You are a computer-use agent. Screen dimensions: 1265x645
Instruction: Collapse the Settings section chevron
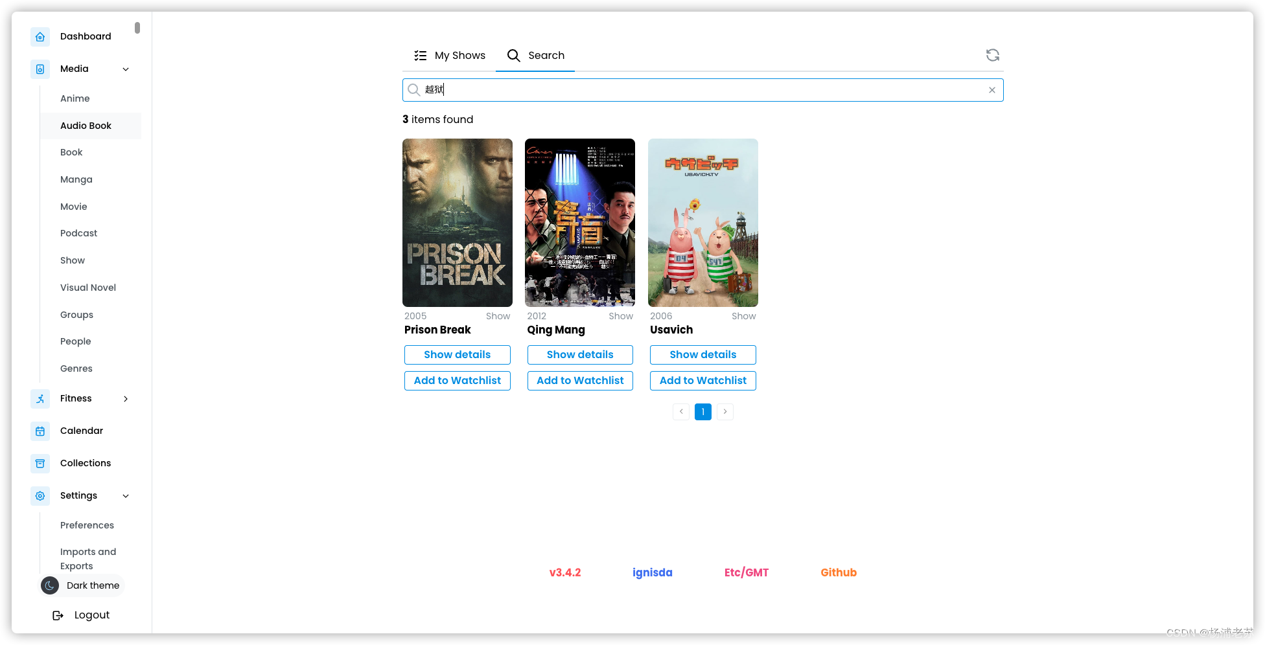click(x=126, y=496)
